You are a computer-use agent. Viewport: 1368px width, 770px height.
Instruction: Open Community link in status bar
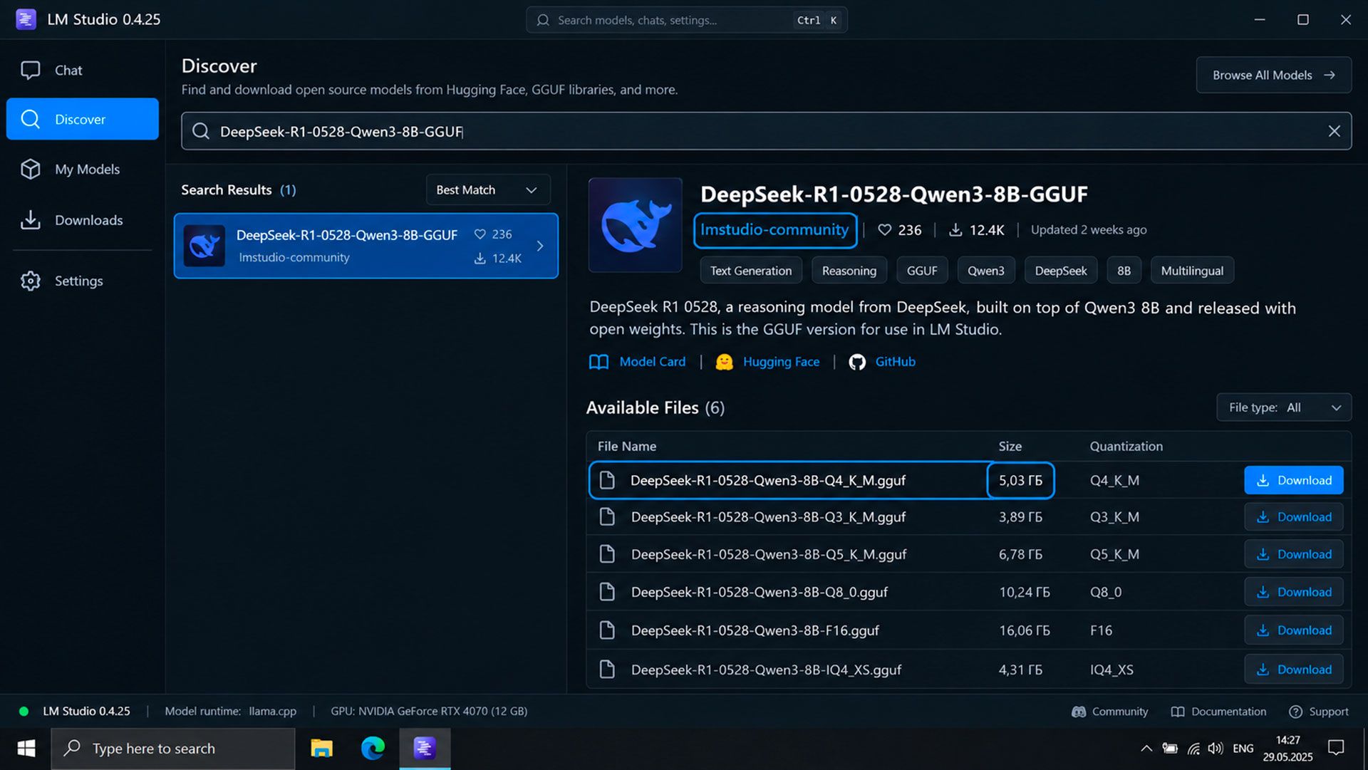click(1109, 712)
